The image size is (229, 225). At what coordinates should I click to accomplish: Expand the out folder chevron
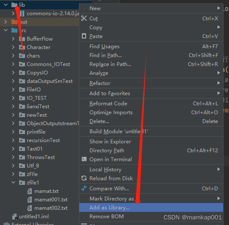click(x=6, y=22)
